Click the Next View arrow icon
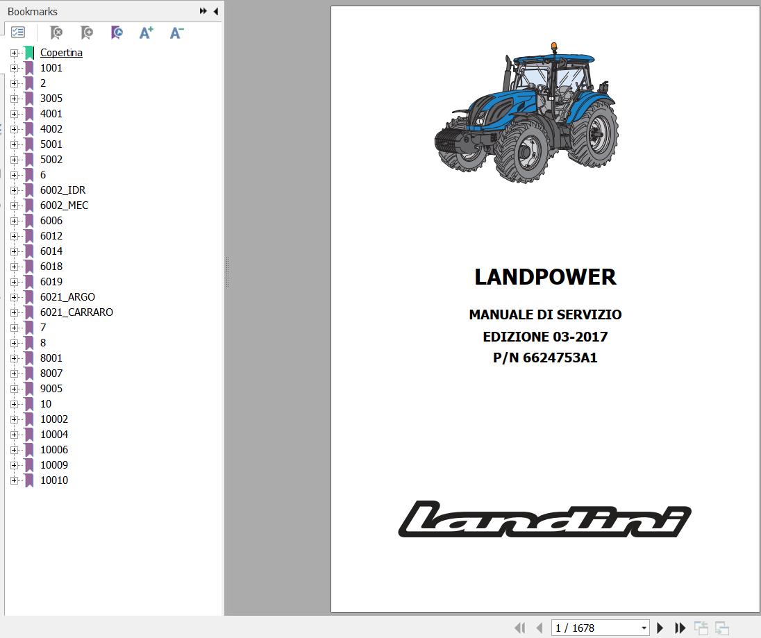The image size is (761, 638). click(x=722, y=627)
